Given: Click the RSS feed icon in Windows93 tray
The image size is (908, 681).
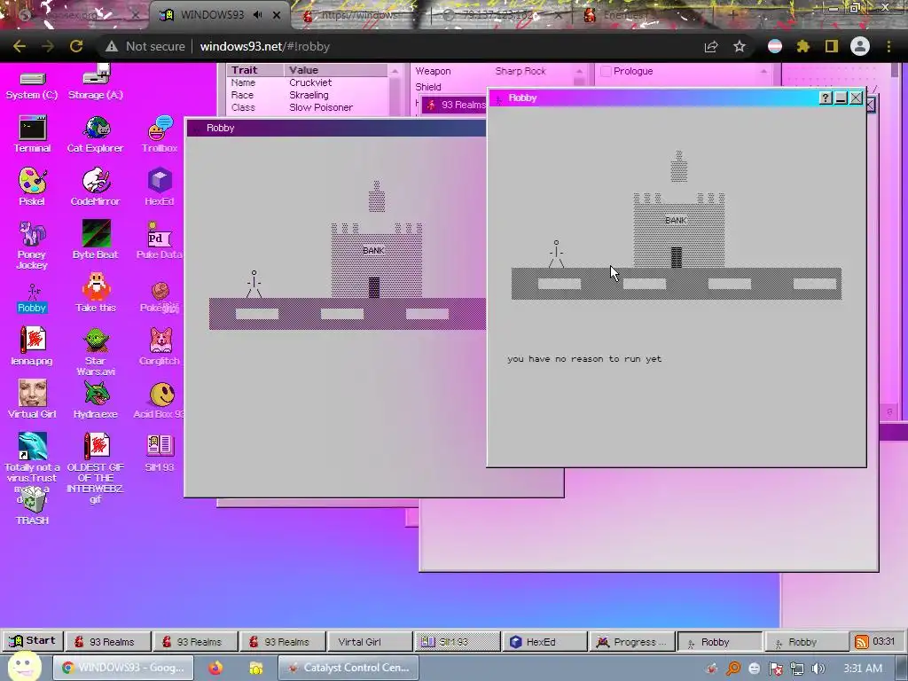Looking at the screenshot, I should click(861, 642).
